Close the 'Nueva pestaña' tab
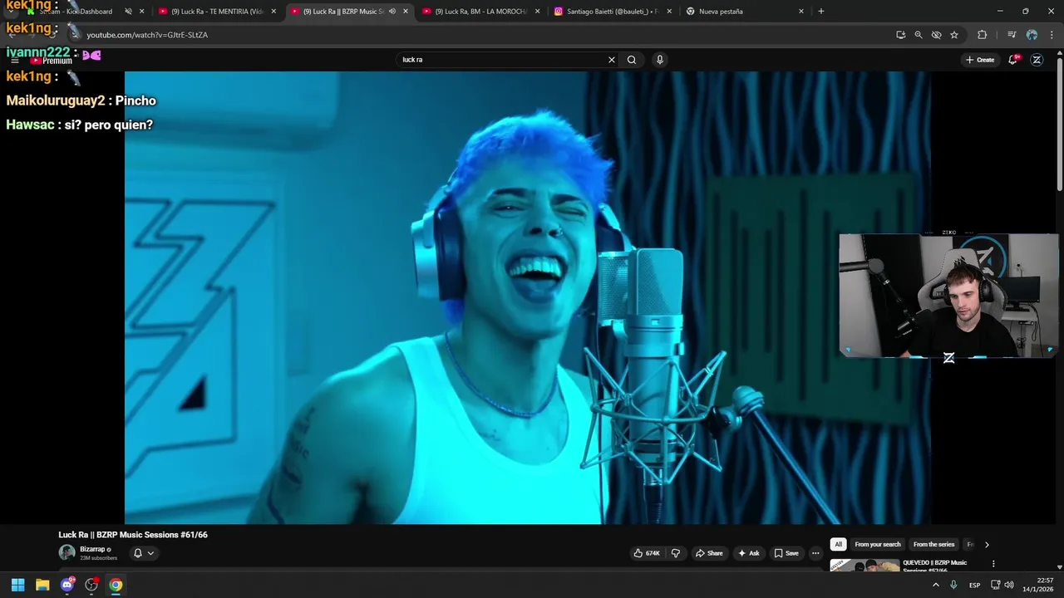The image size is (1064, 598). click(x=801, y=12)
